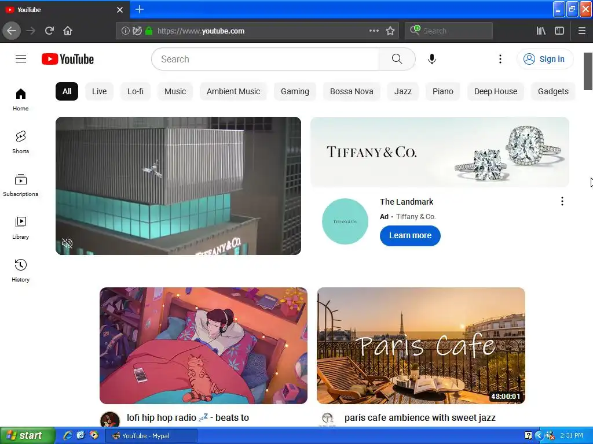593x444 pixels.
Task: Select the Piano filter chip
Action: tap(443, 91)
